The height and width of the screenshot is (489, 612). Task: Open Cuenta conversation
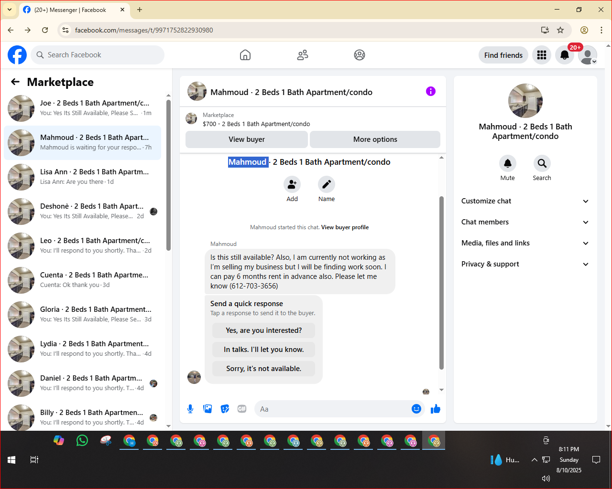click(82, 280)
